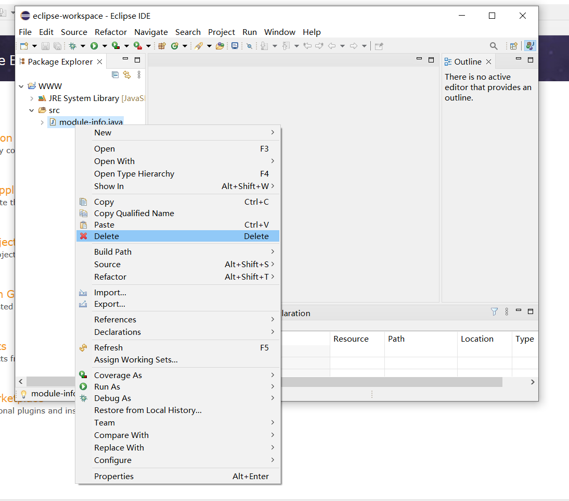The height and width of the screenshot is (501, 569).
Task: Toggle Link with Editor in Package Explorer
Action: (126, 75)
